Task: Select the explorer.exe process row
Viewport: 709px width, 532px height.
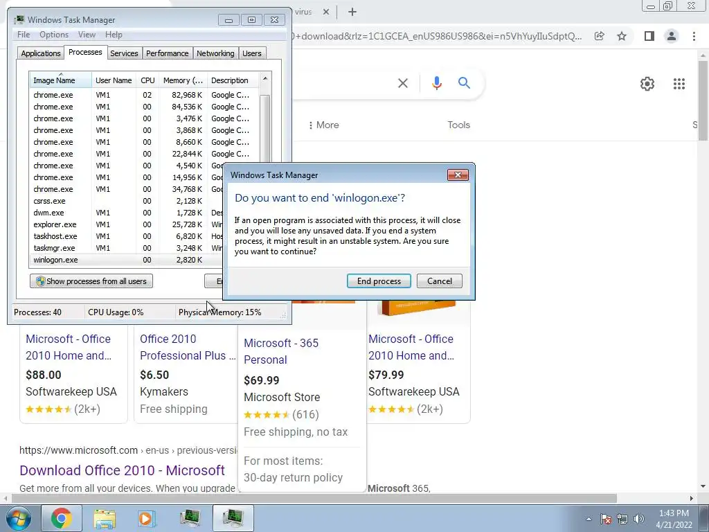Action: (127, 224)
